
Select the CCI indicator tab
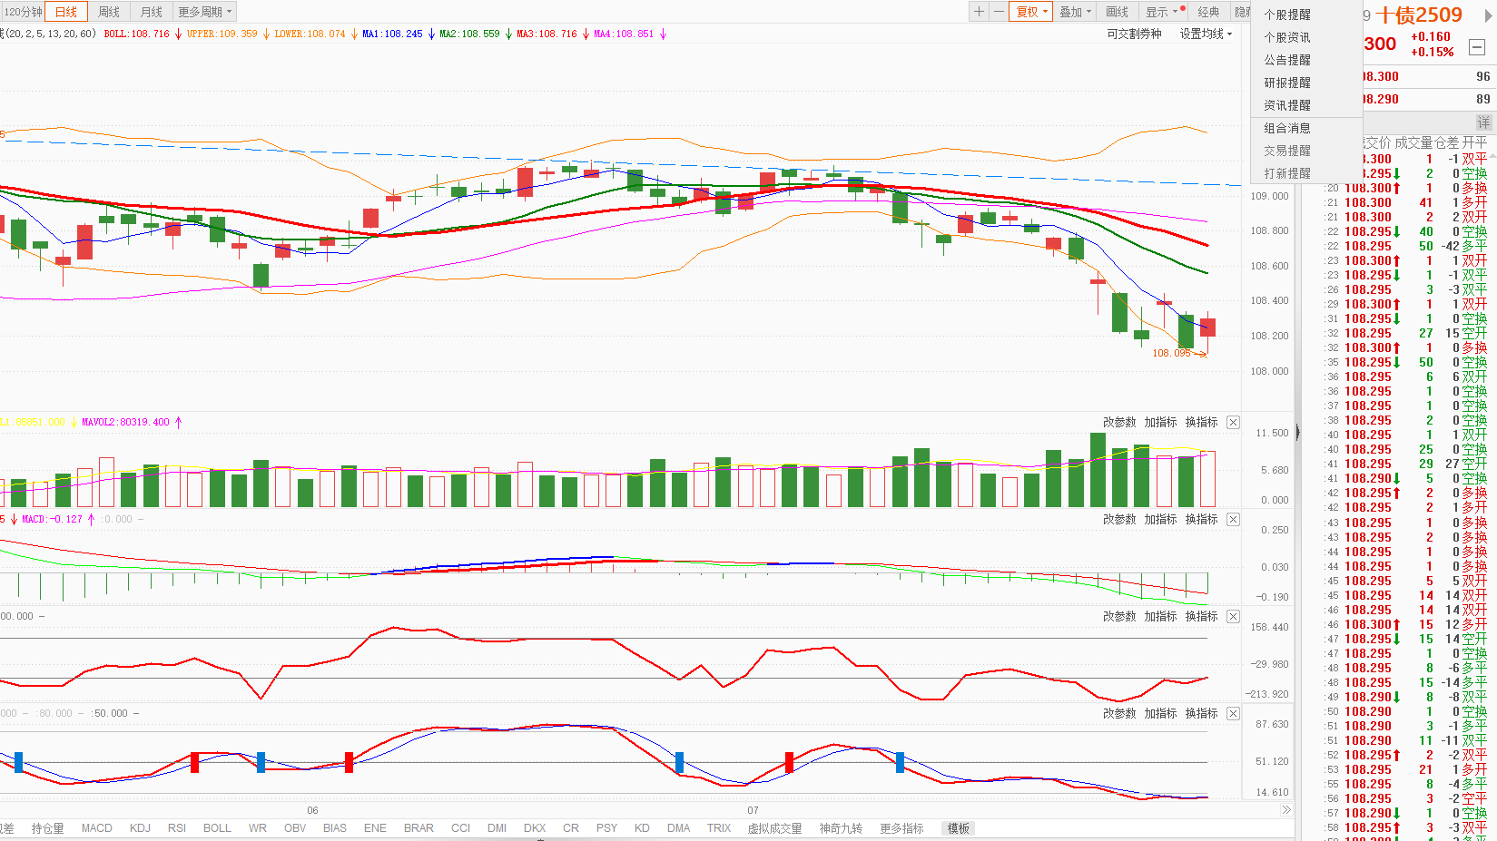pyautogui.click(x=461, y=828)
